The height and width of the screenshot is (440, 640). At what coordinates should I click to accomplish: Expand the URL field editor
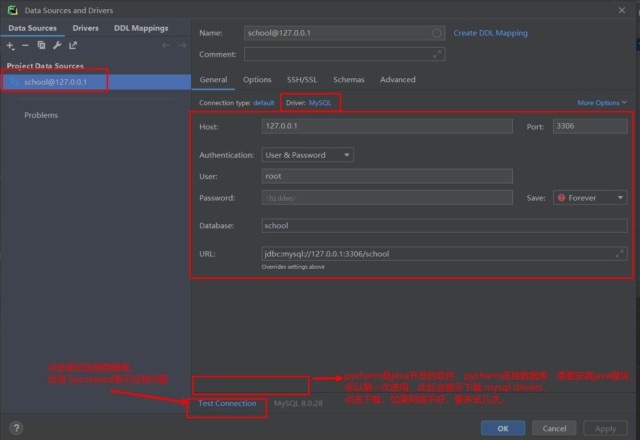(x=619, y=254)
